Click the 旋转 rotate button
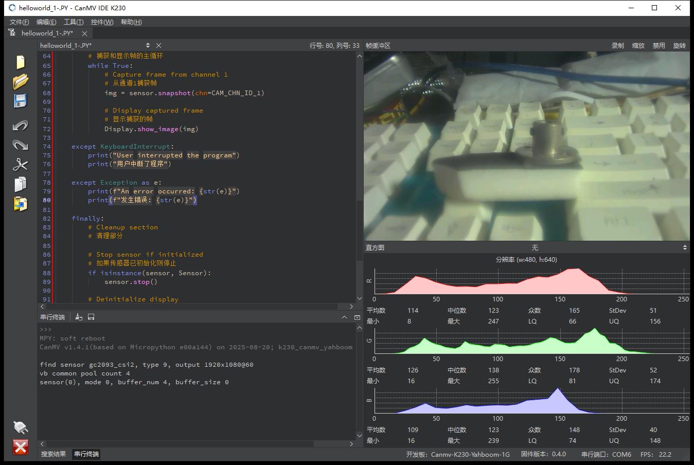This screenshot has height=465, width=694. tap(679, 45)
